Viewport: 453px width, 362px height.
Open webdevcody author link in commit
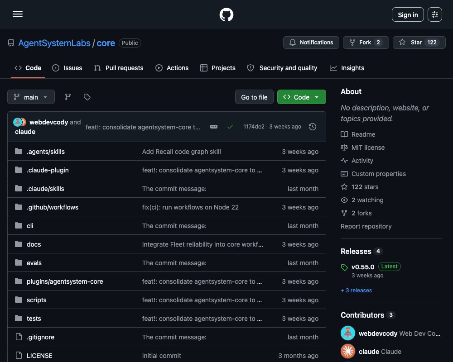(x=48, y=122)
